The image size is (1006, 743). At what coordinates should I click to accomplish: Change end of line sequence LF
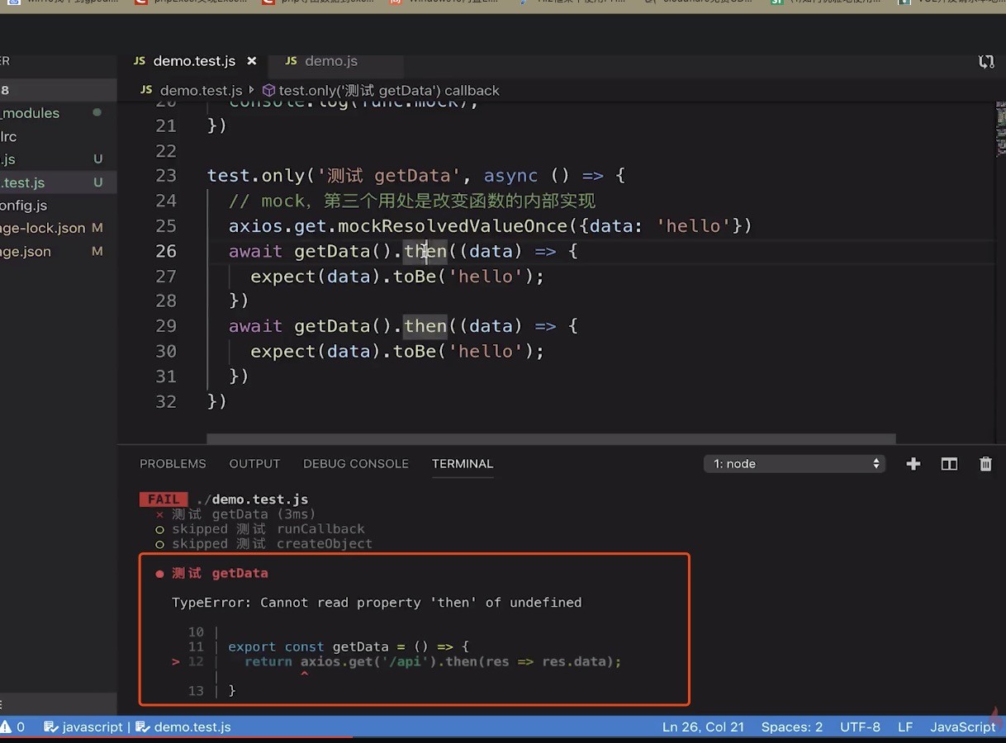[x=905, y=727]
